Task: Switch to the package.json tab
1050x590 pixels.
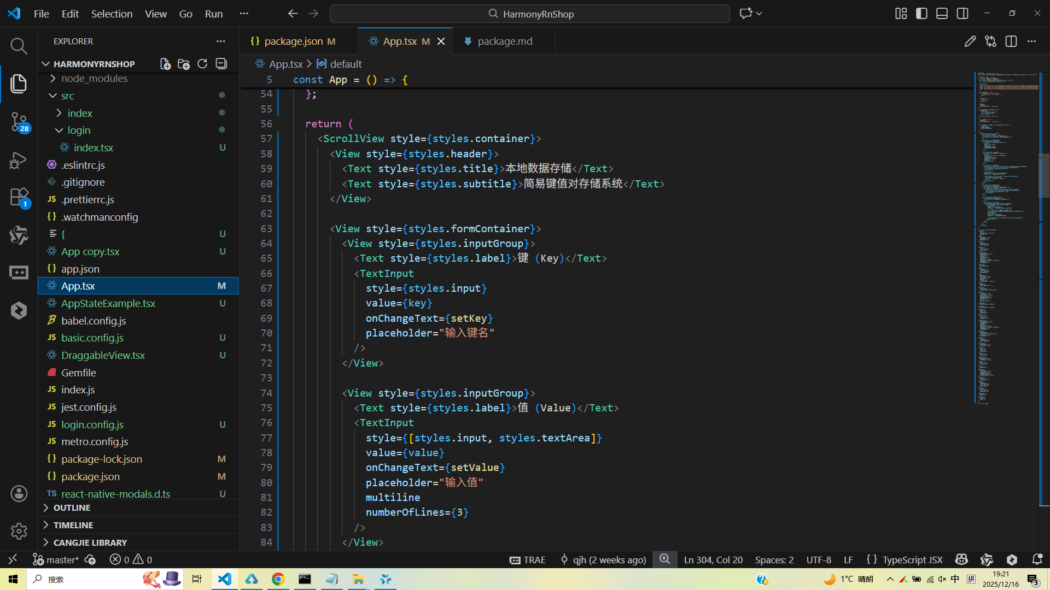Action: coord(293,42)
